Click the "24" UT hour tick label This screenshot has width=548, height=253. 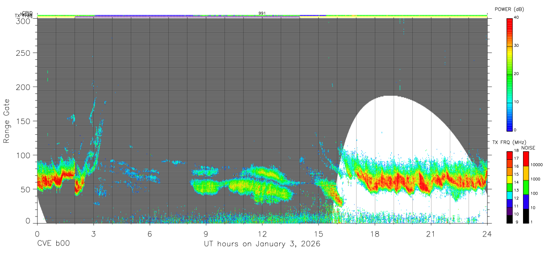click(x=487, y=234)
